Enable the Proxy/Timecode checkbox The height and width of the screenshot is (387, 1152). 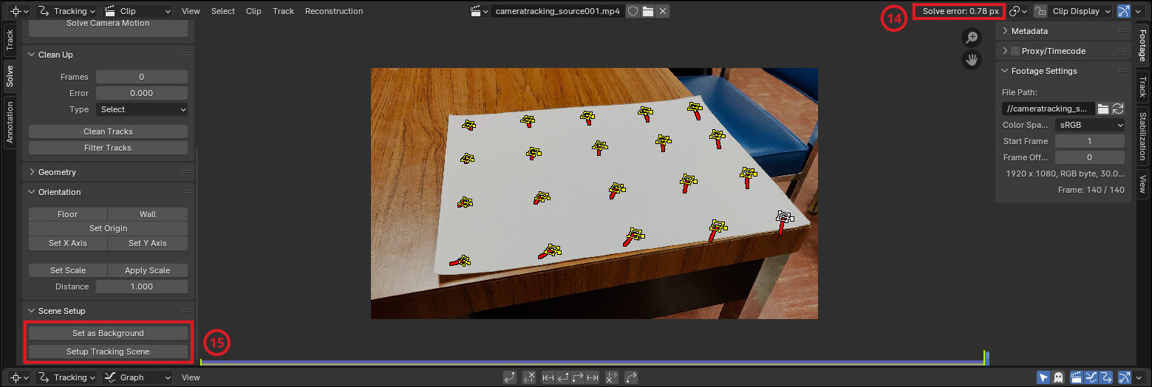click(1015, 51)
